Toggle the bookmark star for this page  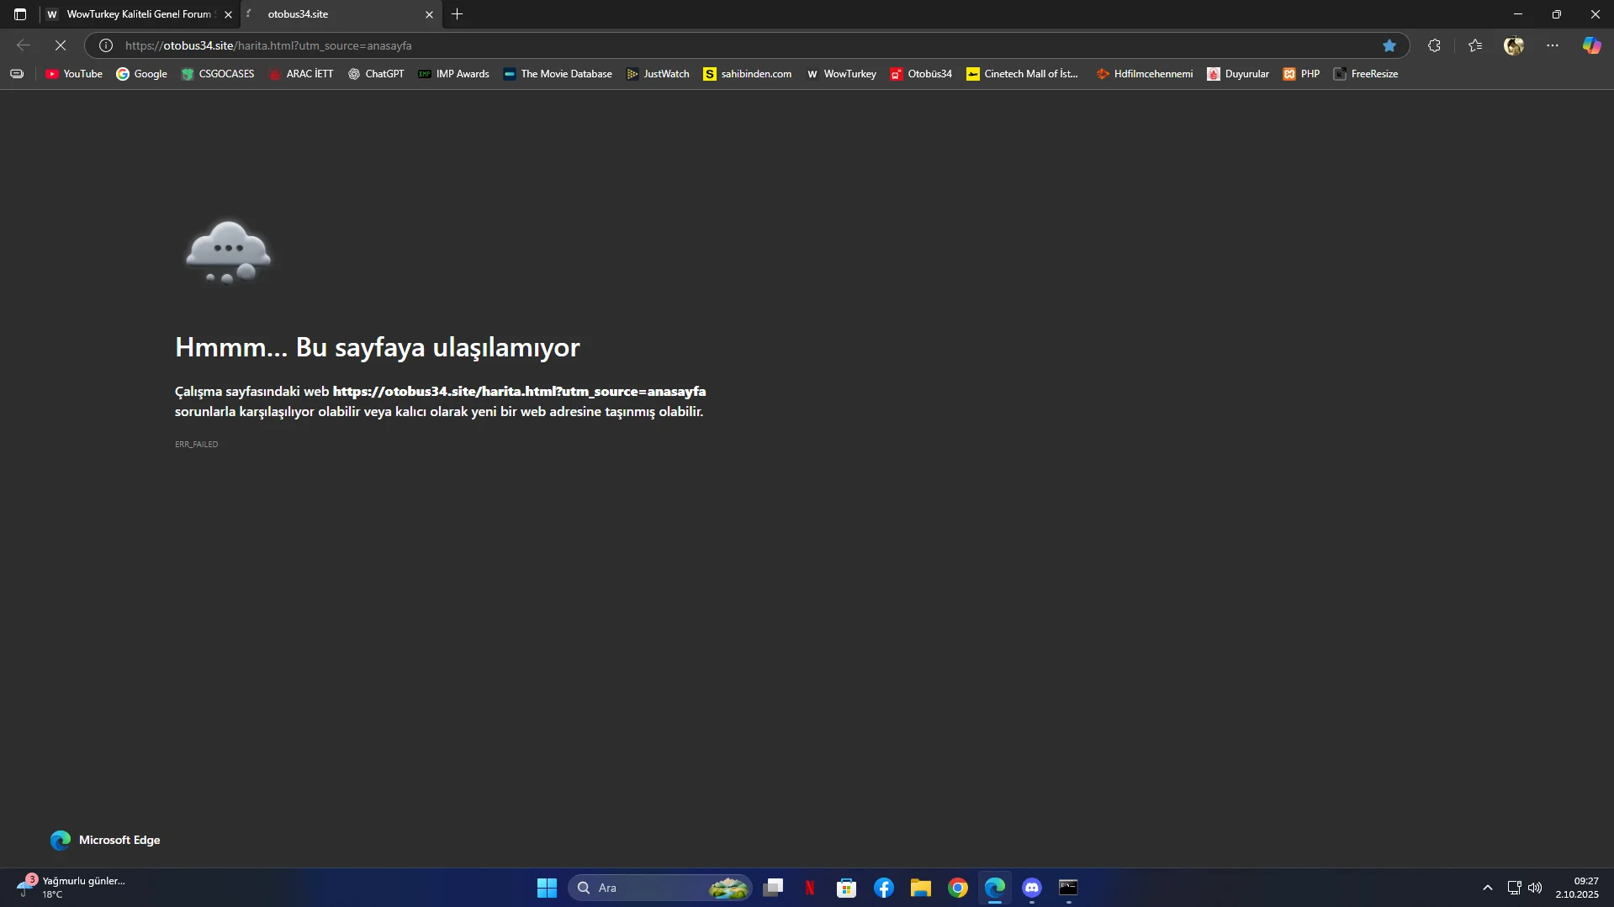click(1389, 45)
